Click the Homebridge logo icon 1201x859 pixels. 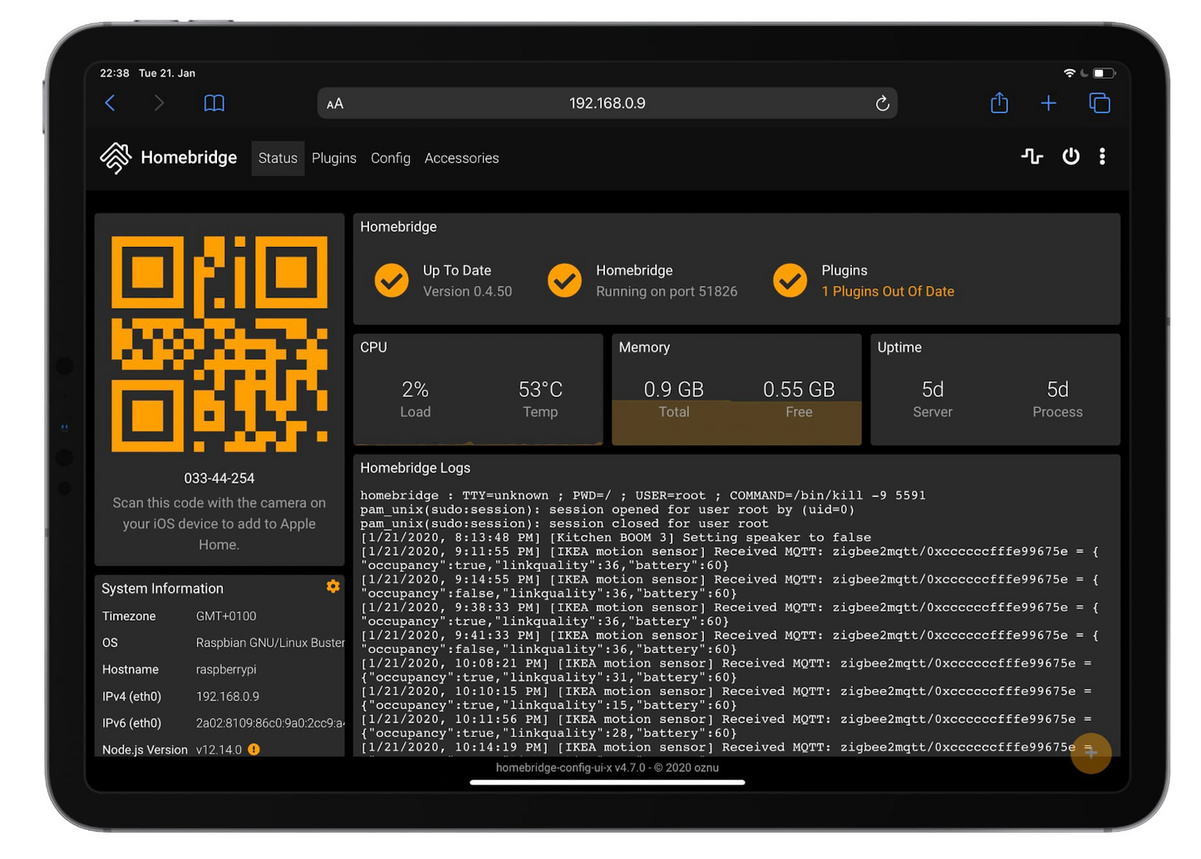[116, 158]
